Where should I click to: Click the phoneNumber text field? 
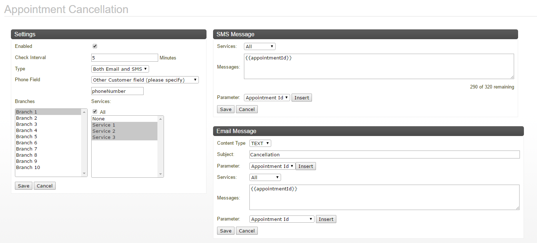[117, 91]
